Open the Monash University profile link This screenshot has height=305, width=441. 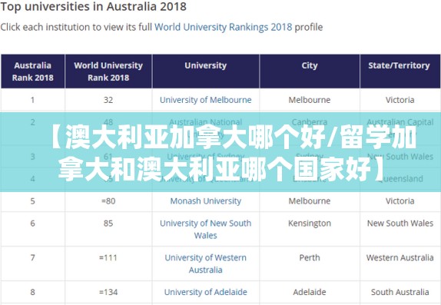206,201
